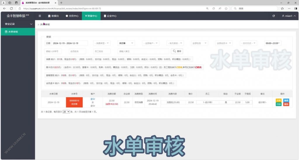Open a new browser tab
Viewport: 299px width, 160px height.
pos(61,3)
